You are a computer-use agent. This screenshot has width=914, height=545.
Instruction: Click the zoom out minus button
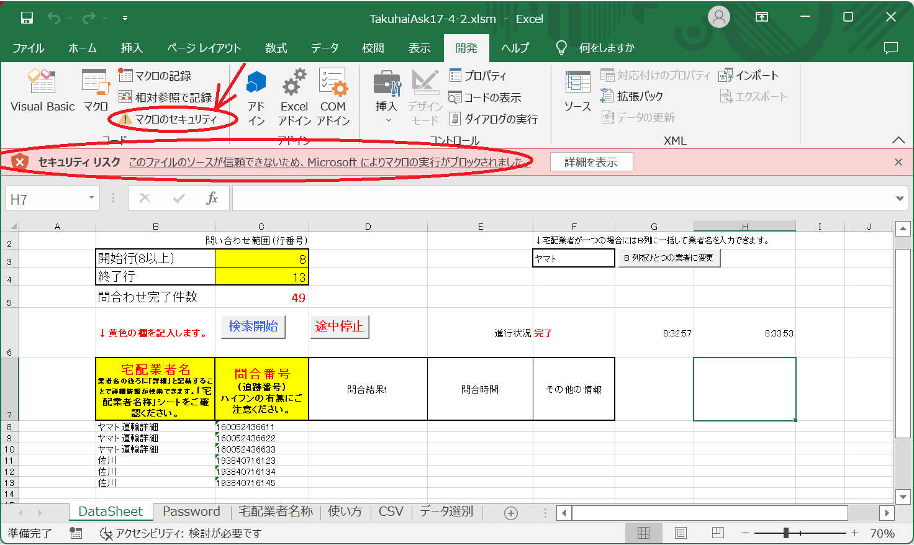tap(746, 533)
